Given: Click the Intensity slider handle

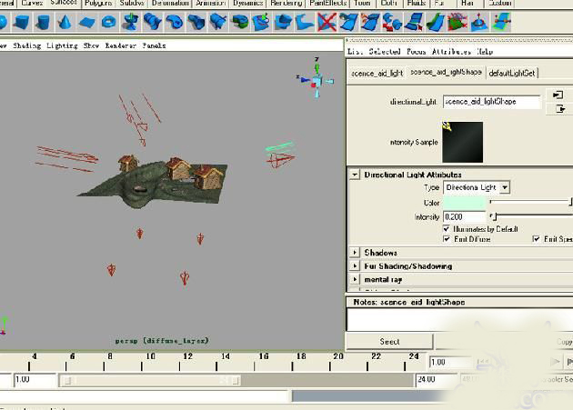Looking at the screenshot, I should tap(495, 216).
